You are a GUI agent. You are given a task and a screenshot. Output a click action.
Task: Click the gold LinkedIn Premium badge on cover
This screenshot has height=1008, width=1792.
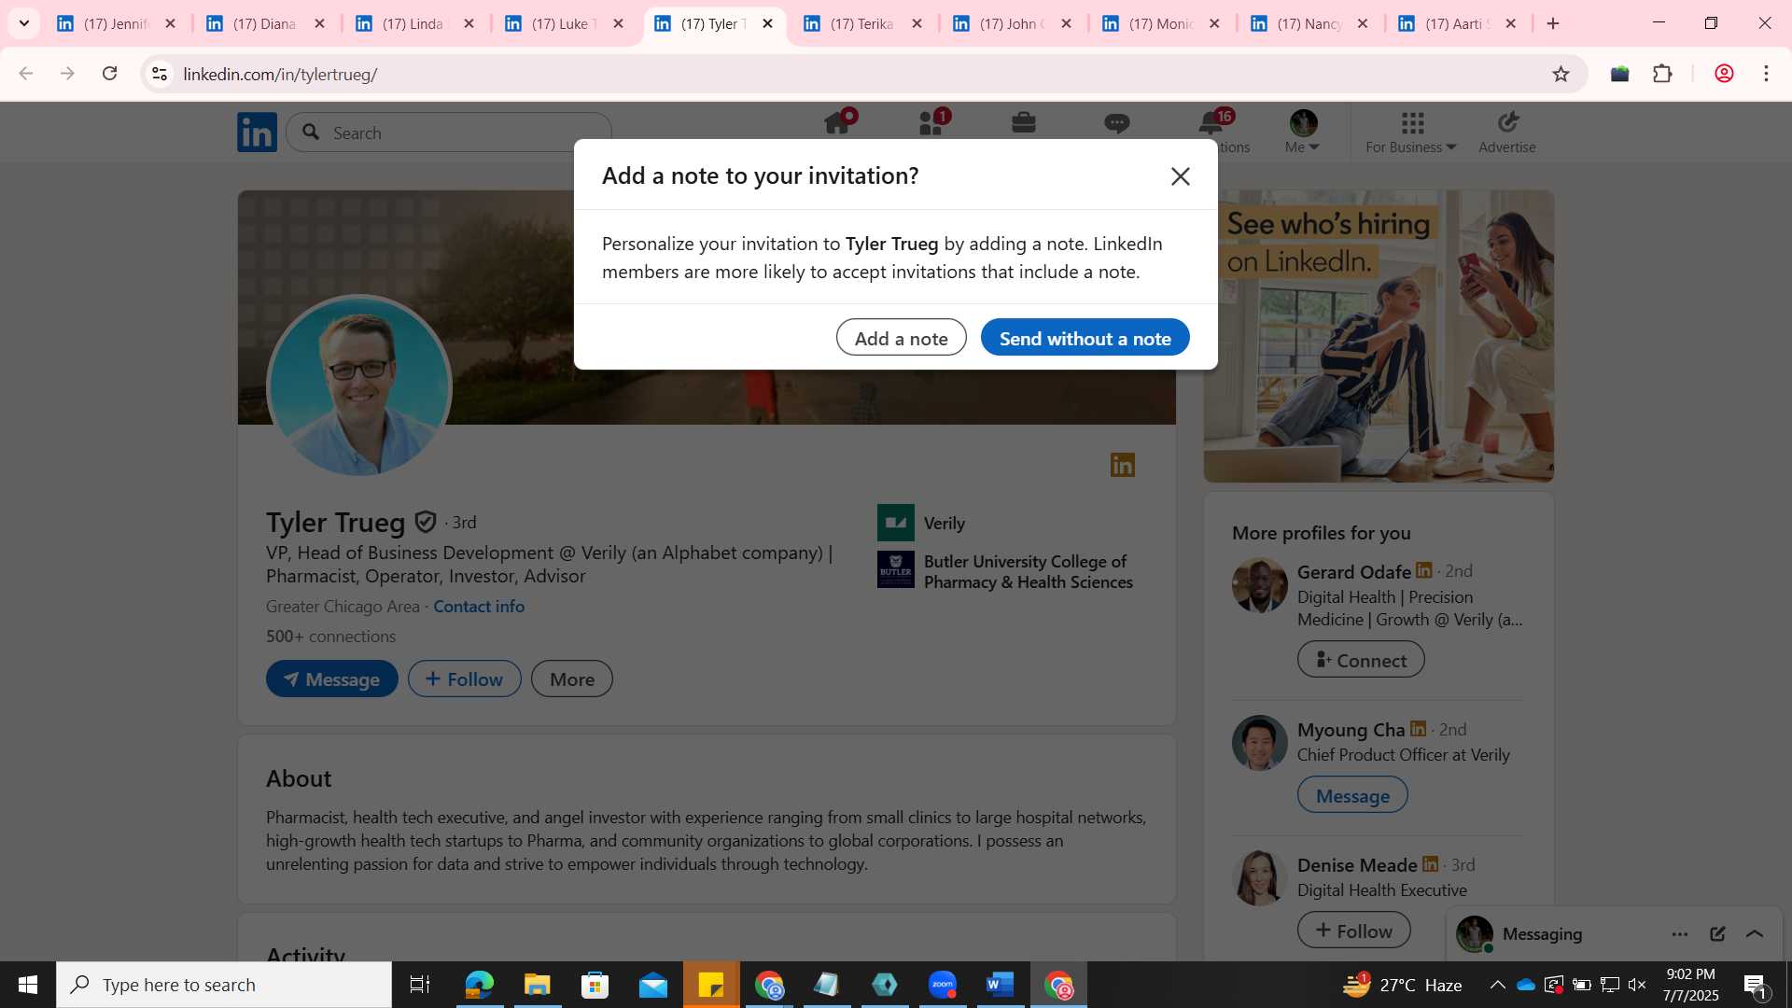pyautogui.click(x=1123, y=465)
